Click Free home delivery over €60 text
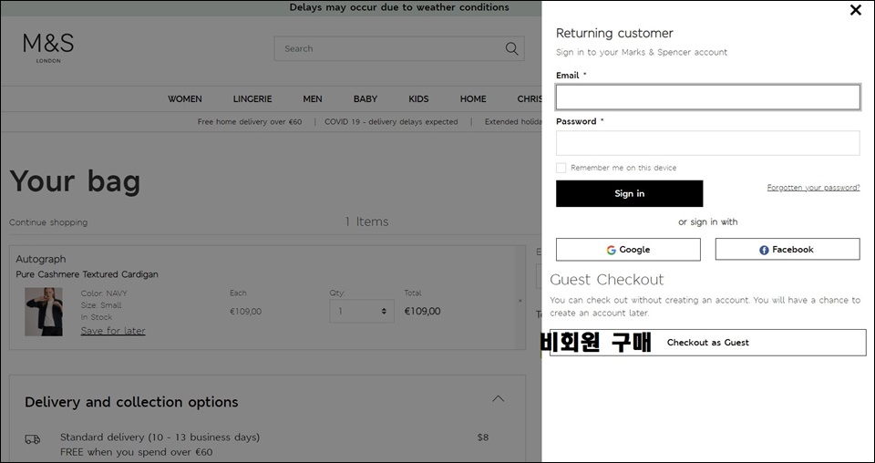 pyautogui.click(x=250, y=121)
